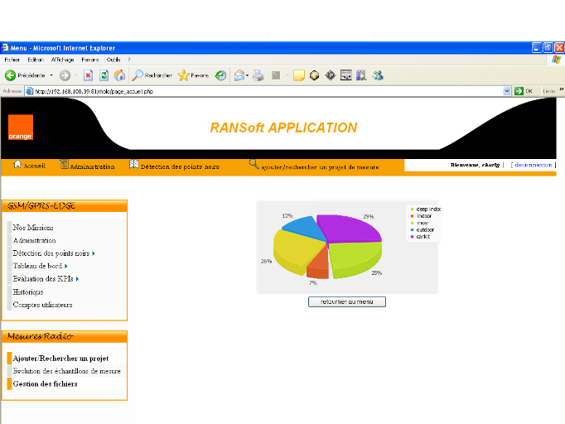Refresh the page with the green refresh icon

[104, 75]
